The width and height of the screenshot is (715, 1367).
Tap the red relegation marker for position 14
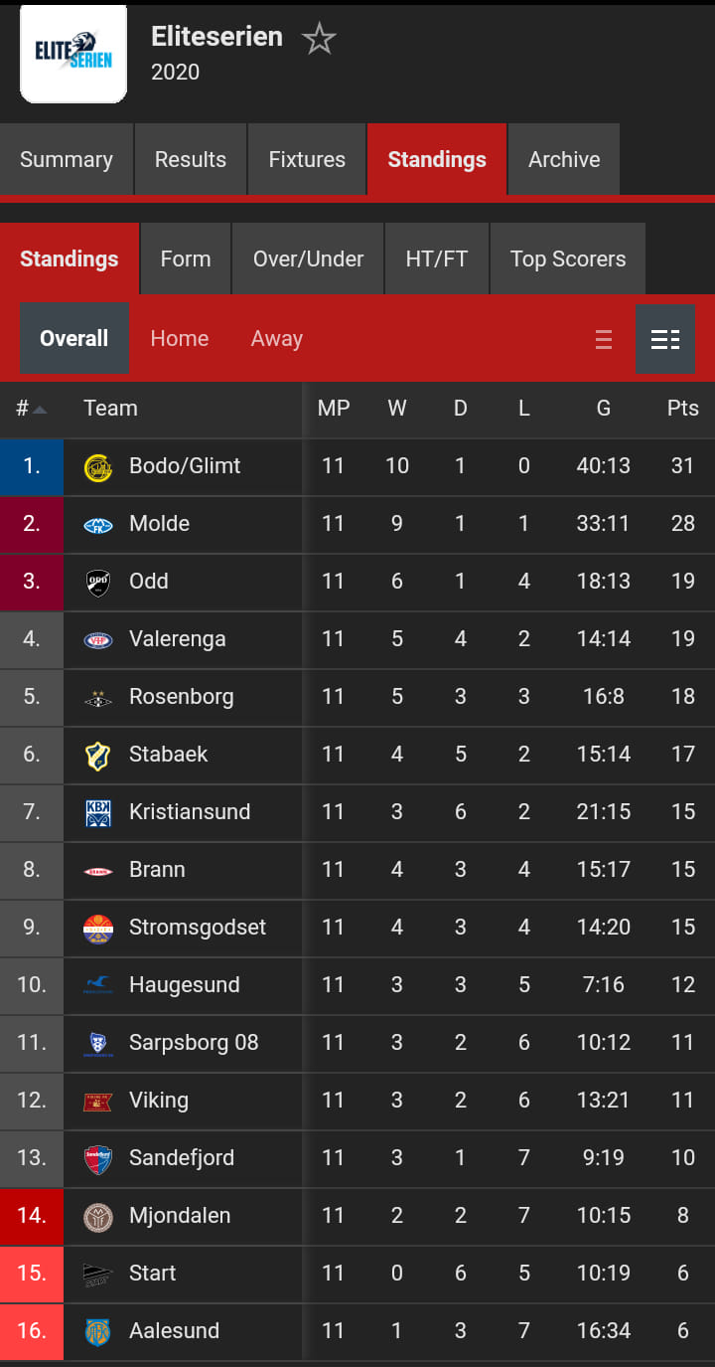[x=32, y=1216]
